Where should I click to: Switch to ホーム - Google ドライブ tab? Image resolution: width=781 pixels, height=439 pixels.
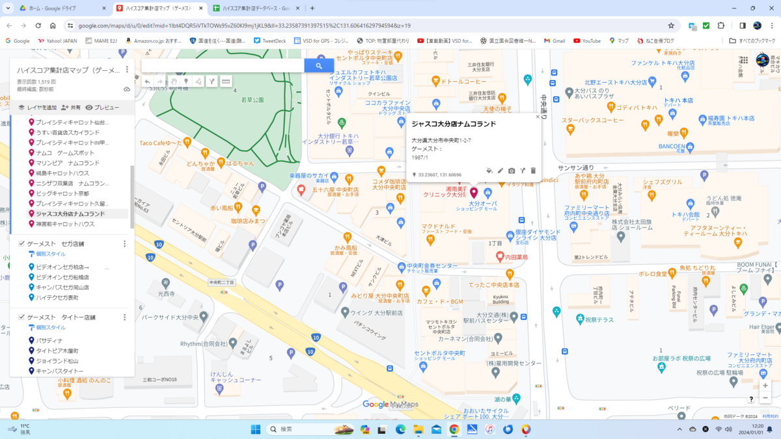tap(62, 8)
